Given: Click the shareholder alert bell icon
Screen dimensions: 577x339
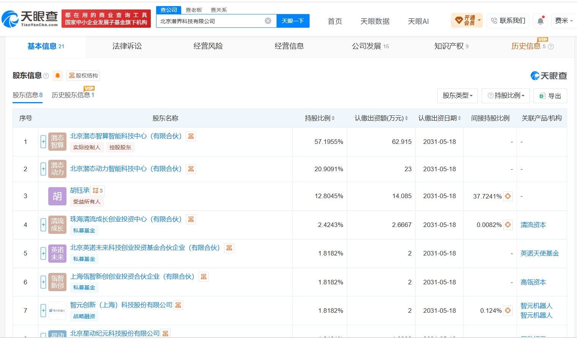Looking at the screenshot, I should coord(58,76).
